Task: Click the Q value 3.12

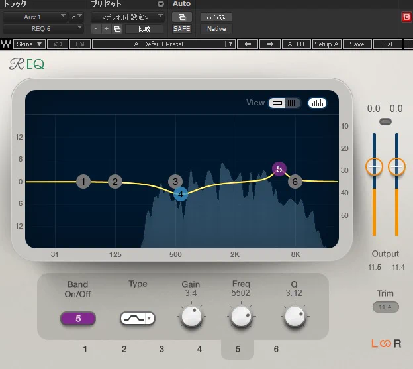Action: pyautogui.click(x=294, y=293)
